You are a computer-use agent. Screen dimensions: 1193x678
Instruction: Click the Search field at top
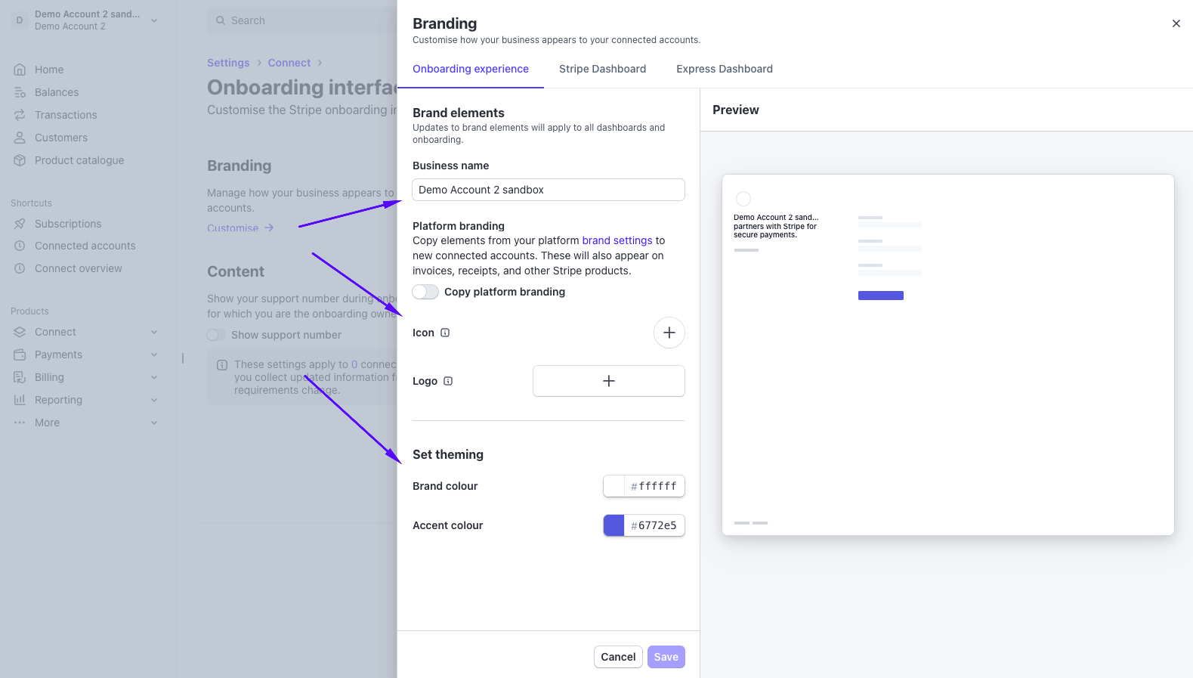pyautogui.click(x=302, y=20)
